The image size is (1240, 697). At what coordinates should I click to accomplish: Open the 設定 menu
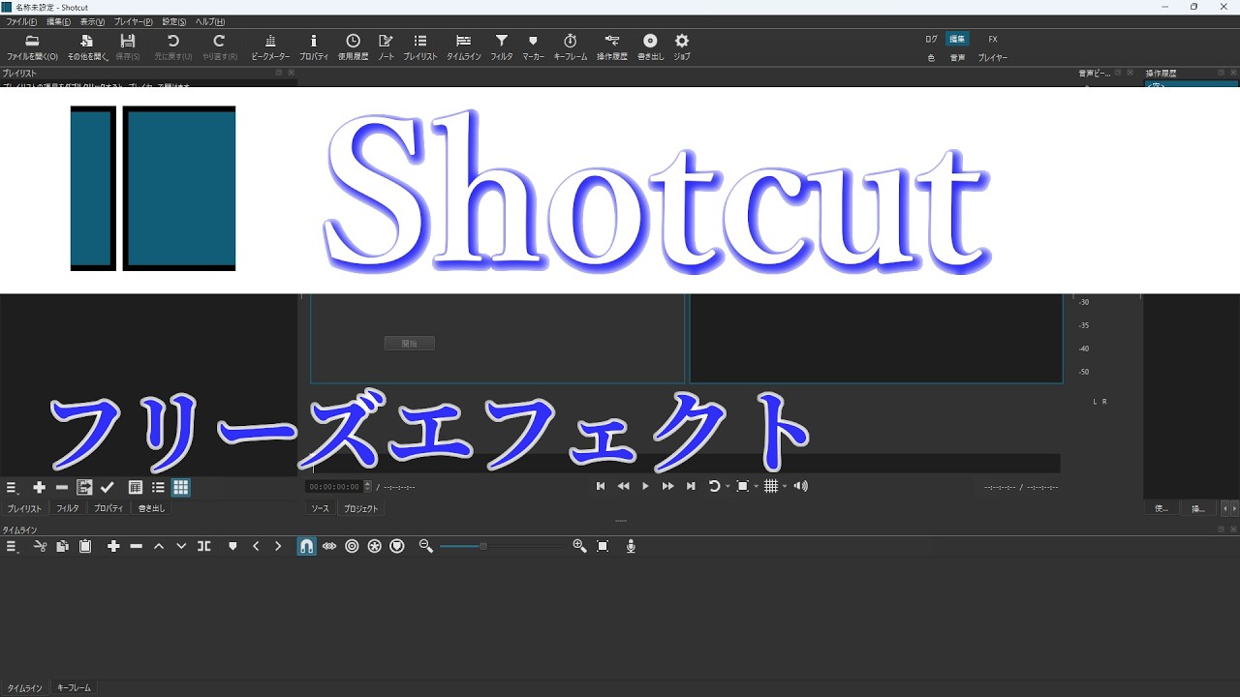coord(174,21)
